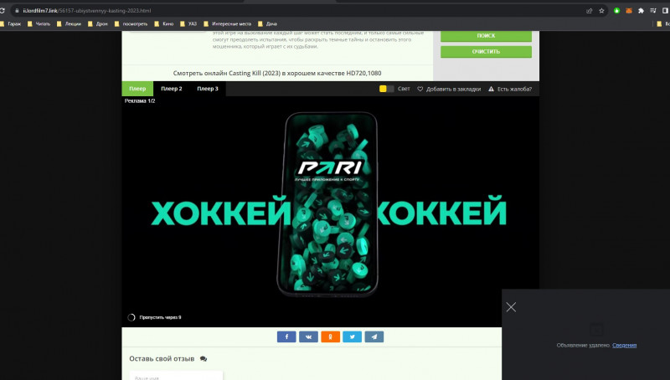Image resolution: width=670 pixels, height=380 pixels.
Task: Close the ad panel with X icon
Action: (511, 307)
